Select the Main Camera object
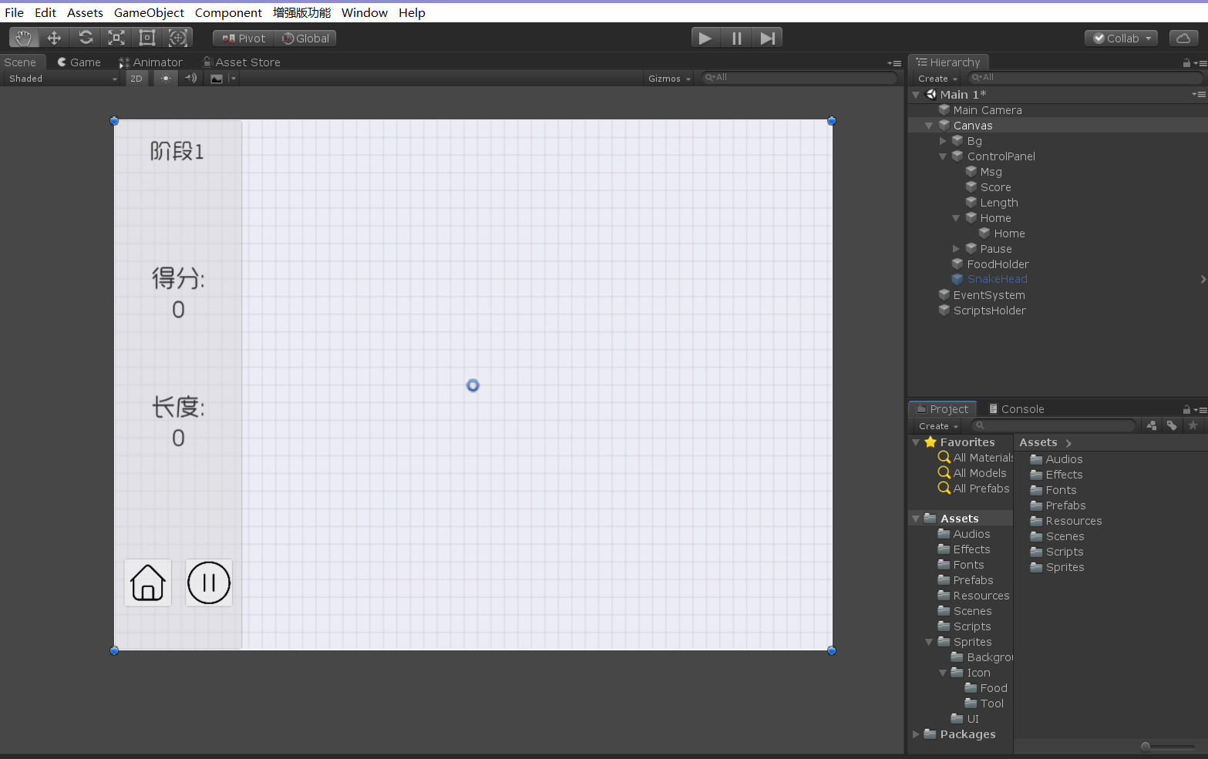This screenshot has width=1208, height=759. pyautogui.click(x=987, y=110)
